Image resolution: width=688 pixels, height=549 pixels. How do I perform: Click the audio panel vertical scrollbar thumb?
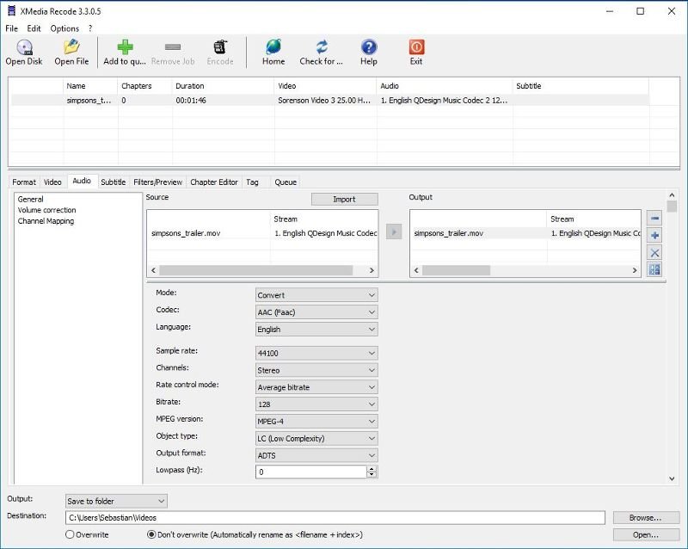coord(672,207)
